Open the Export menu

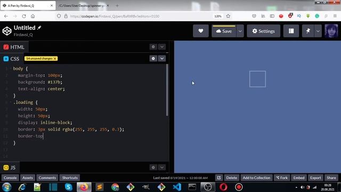pyautogui.click(x=315, y=178)
